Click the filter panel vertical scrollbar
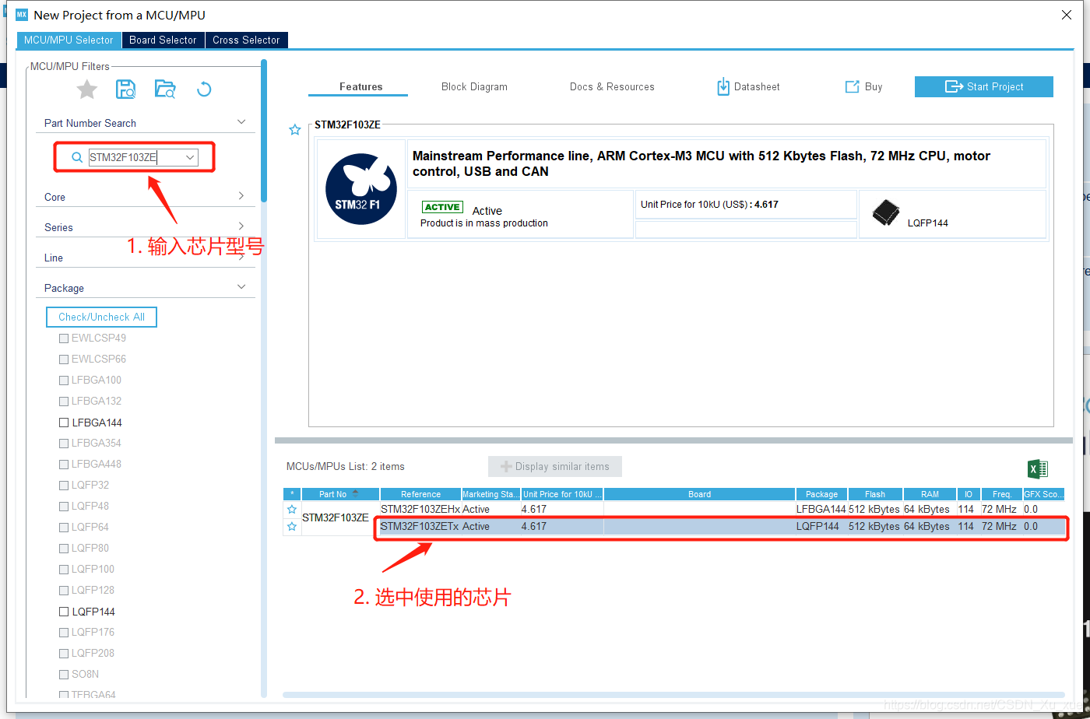 tap(264, 132)
